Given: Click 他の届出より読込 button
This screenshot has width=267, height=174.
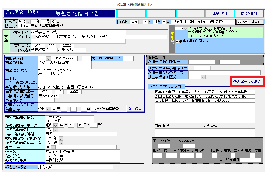Looking at the screenshot, I should (247, 82).
